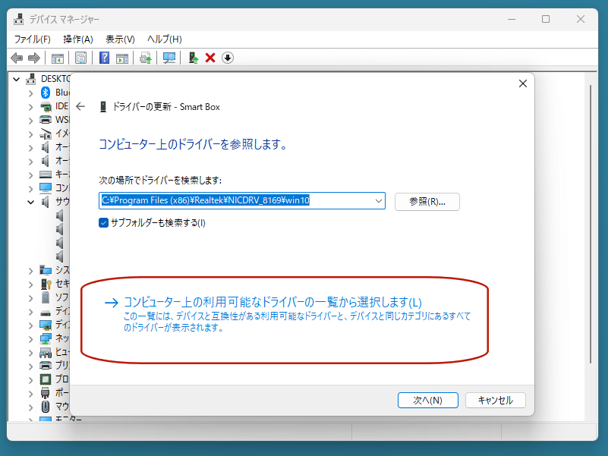The image size is (608, 456).
Task: Click the circled down-arrow Disable device icon
Action: [x=228, y=58]
